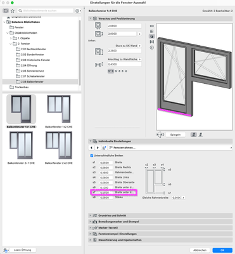Click the window width icon beside 2,0800

point(98,25)
